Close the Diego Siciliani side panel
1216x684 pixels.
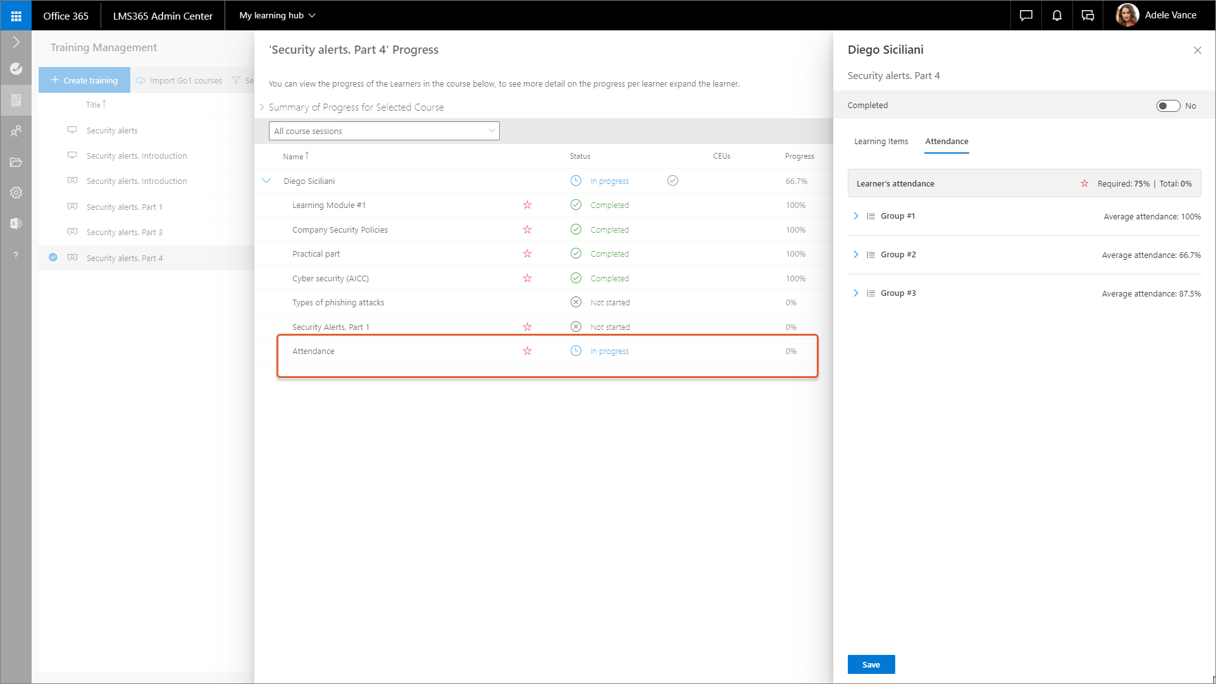click(1197, 51)
